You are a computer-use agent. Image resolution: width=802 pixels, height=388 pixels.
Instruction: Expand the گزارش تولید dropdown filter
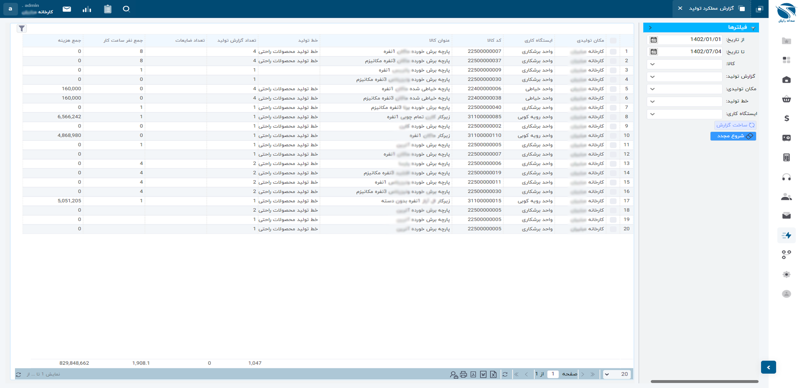653,77
